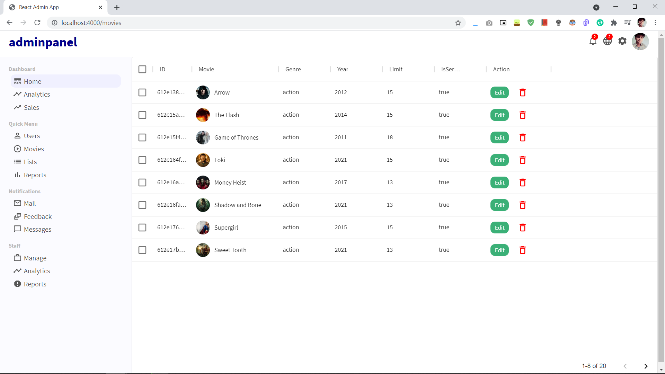Edit The Flash movie entry
This screenshot has width=665, height=374.
(499, 115)
